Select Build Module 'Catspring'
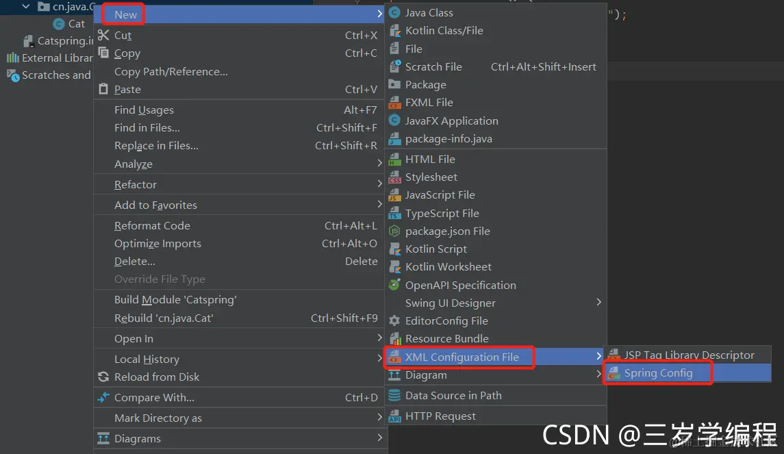The width and height of the screenshot is (784, 454). (238, 299)
